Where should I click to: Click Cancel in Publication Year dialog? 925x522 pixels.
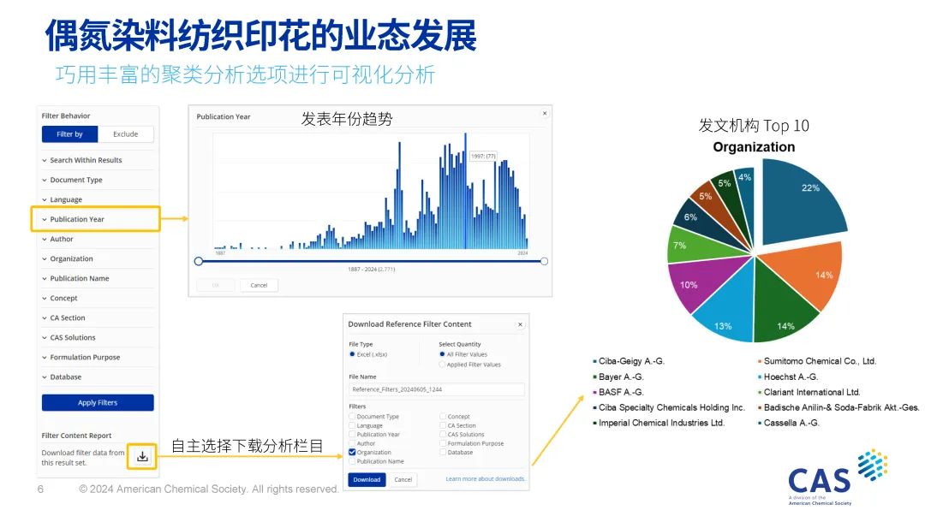pyautogui.click(x=259, y=285)
